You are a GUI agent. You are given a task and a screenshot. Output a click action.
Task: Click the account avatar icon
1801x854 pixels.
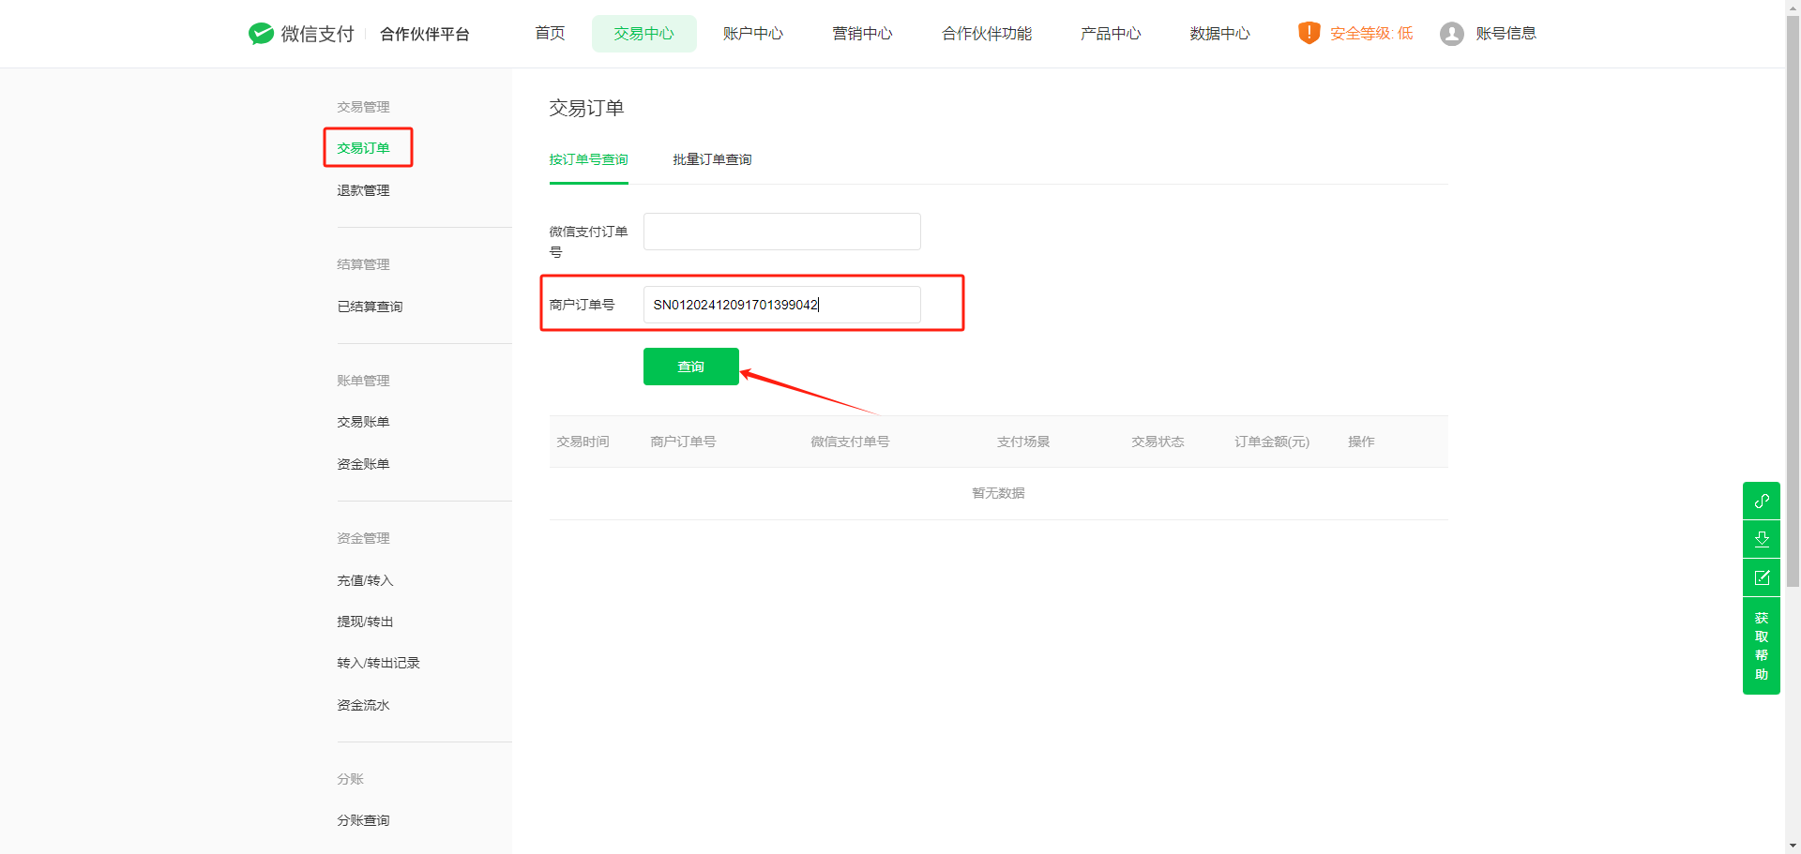(1451, 34)
